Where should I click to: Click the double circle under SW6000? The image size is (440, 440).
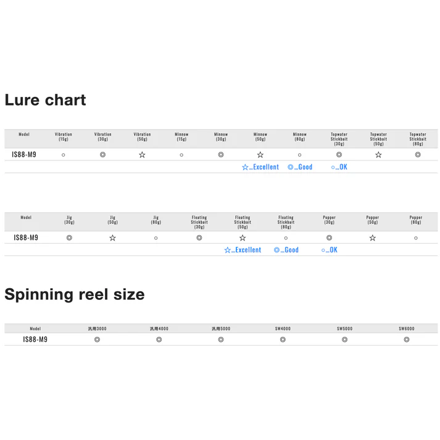tap(407, 339)
